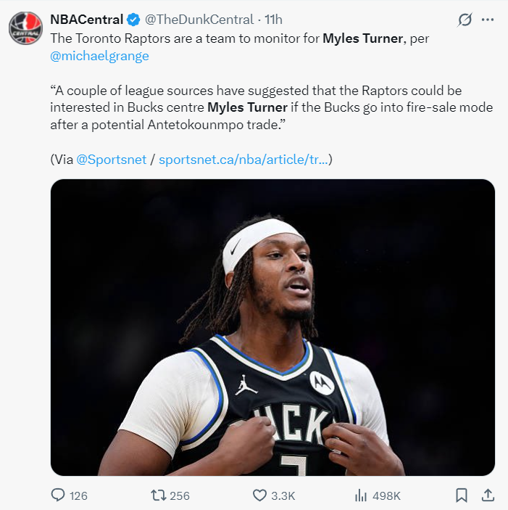
Task: Open the @Sportsnet mention link
Action: (111, 160)
